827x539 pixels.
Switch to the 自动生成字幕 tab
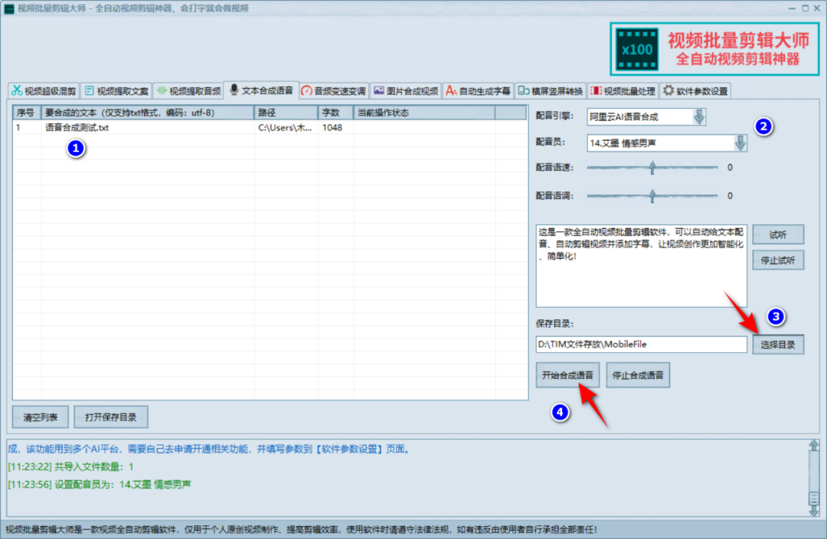[x=479, y=90]
